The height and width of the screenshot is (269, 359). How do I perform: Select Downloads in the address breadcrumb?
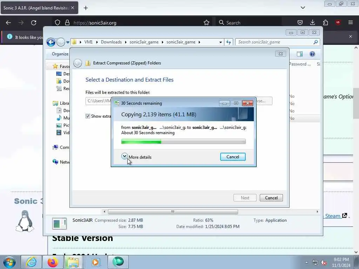(x=111, y=42)
